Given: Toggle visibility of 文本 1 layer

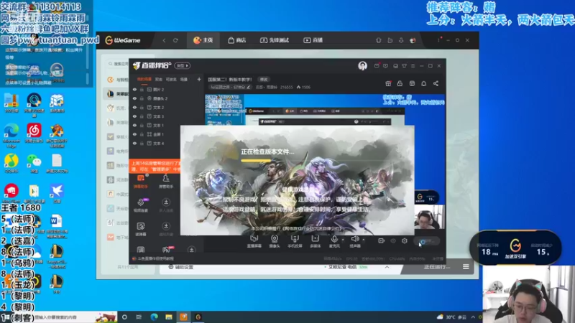Looking at the screenshot, I should coord(134,125).
